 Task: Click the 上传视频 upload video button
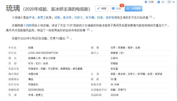click(x=133, y=9)
